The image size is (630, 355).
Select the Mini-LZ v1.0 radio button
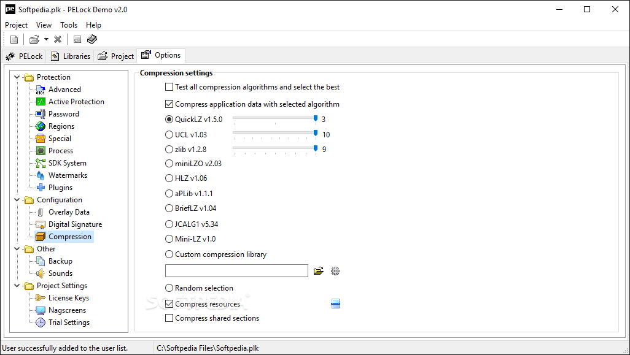(169, 239)
